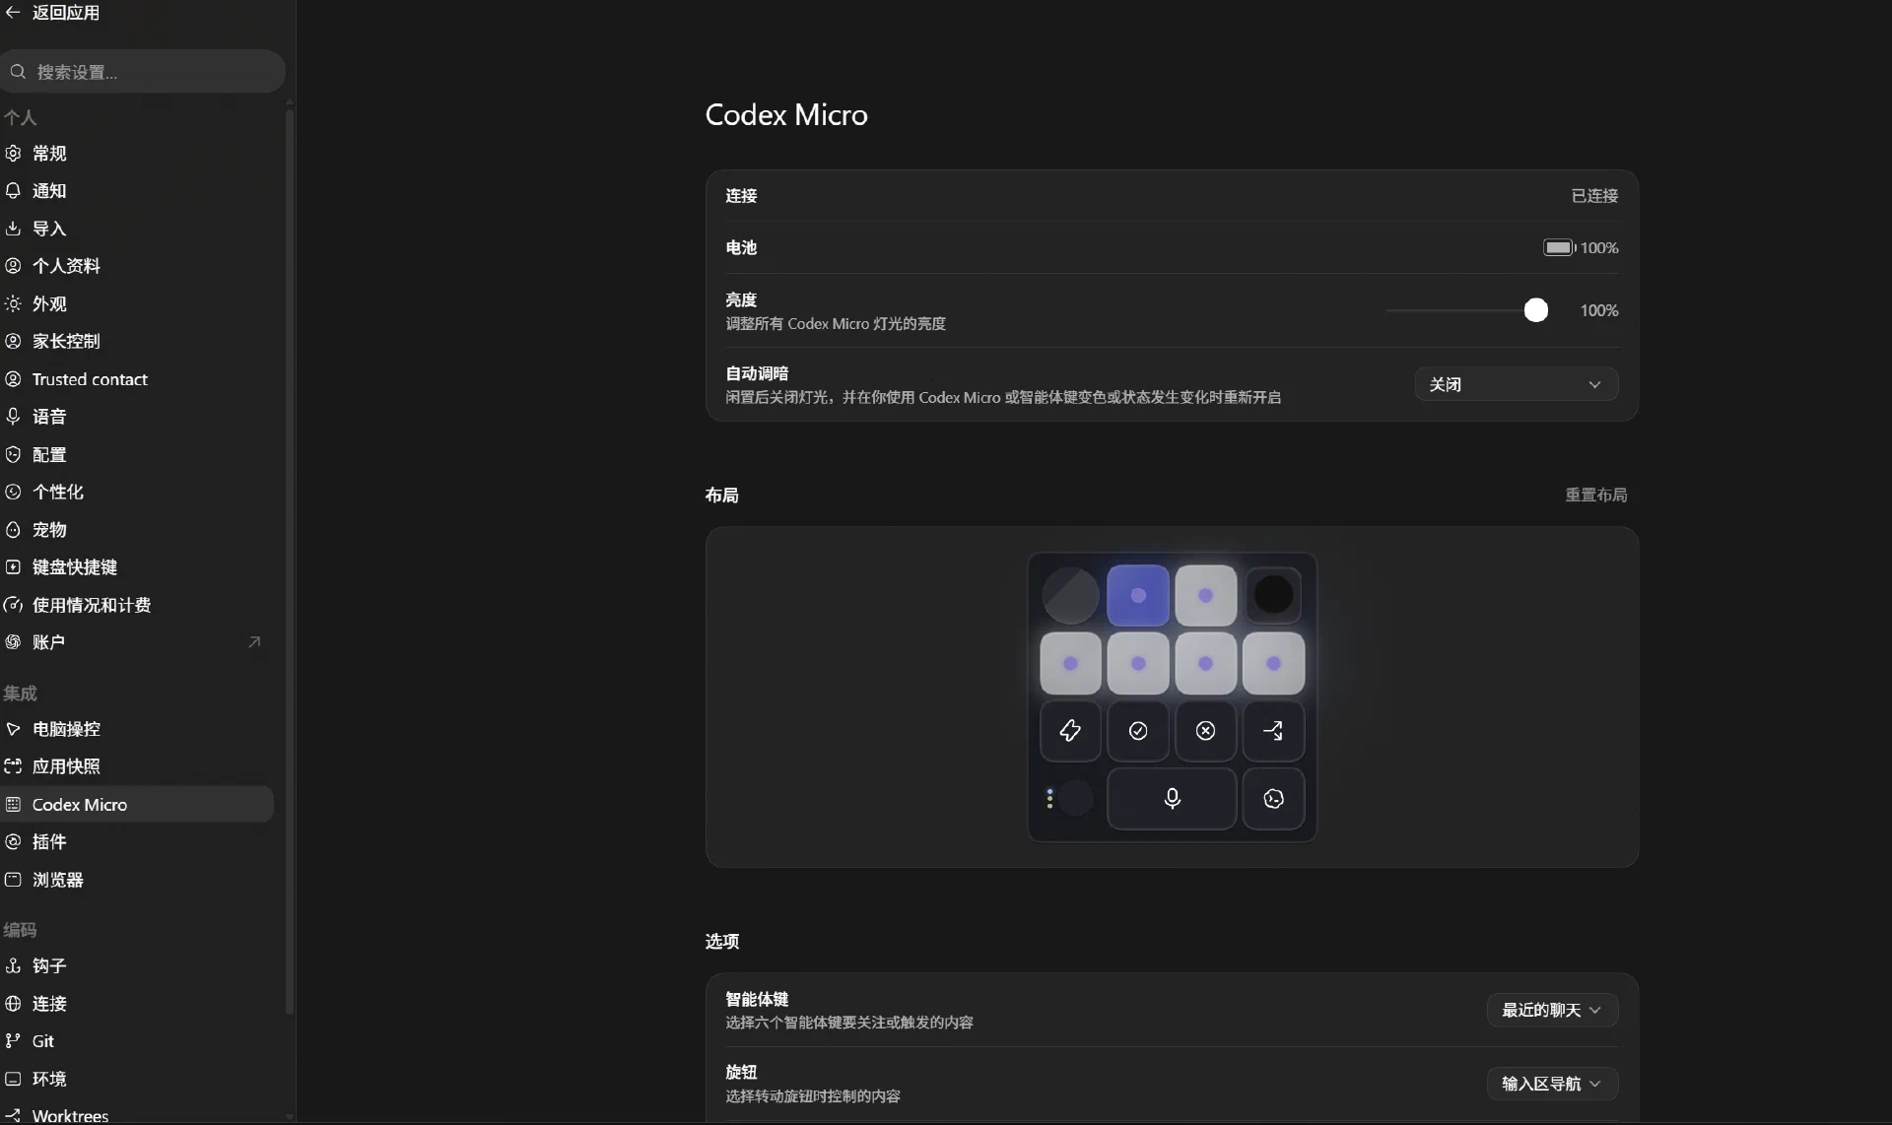Click 已连接 status text
Viewport: 1892px width, 1125px height.
coord(1594,196)
